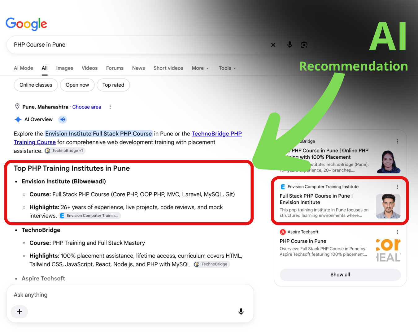418x334 pixels.
Task: Open the three-dot menu beside Choose area
Action: click(110, 107)
